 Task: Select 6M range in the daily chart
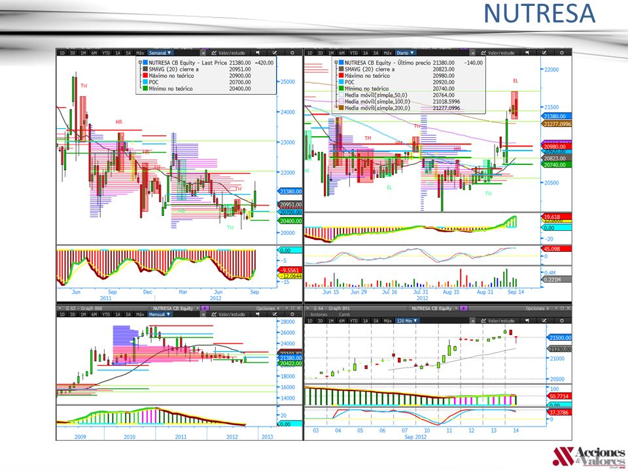click(x=341, y=53)
